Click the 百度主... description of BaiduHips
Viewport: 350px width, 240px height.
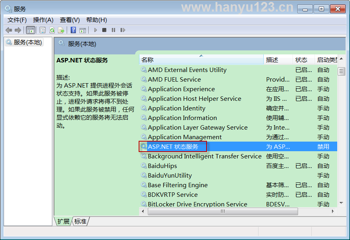coord(277,166)
